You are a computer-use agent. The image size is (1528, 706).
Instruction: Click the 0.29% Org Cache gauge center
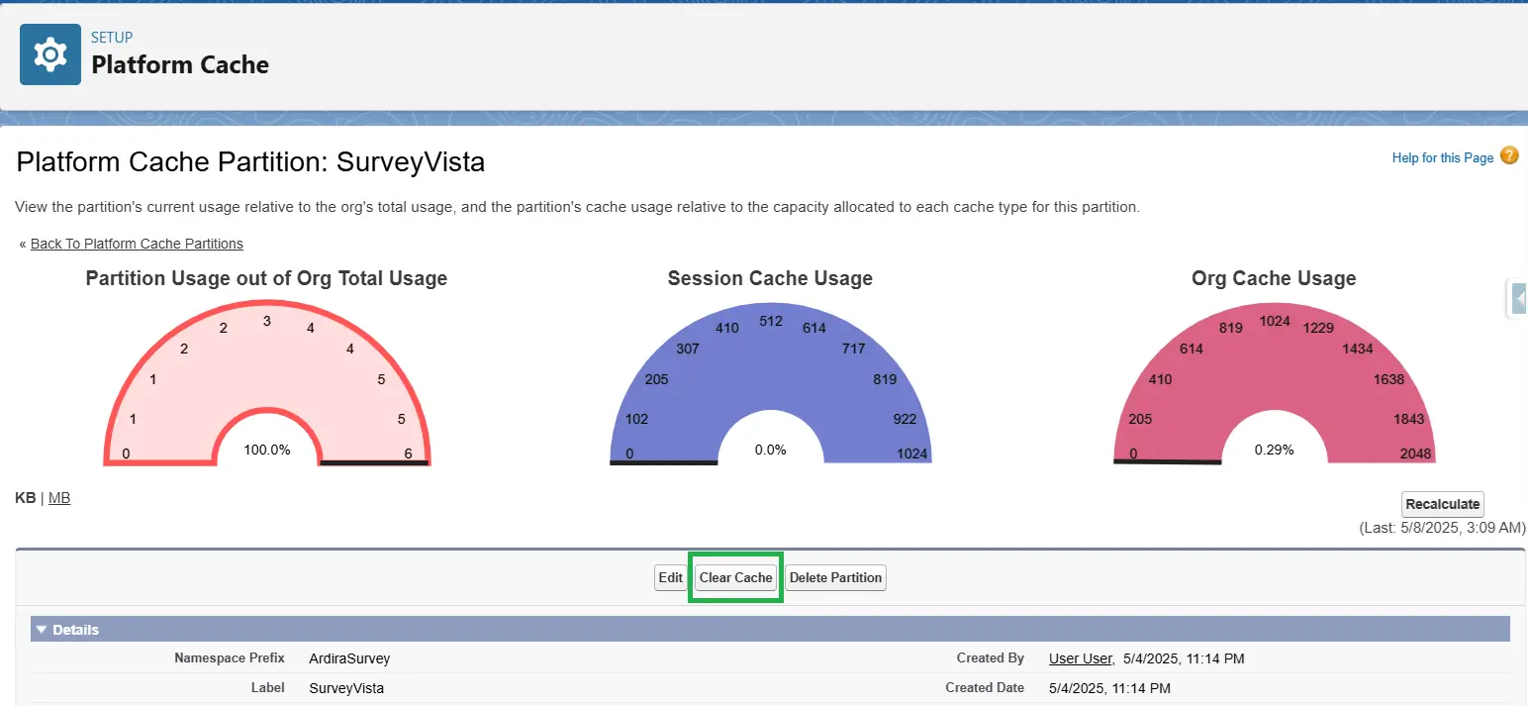click(x=1274, y=450)
